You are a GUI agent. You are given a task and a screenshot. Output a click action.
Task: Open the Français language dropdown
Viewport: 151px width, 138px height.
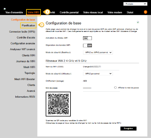[135, 4]
